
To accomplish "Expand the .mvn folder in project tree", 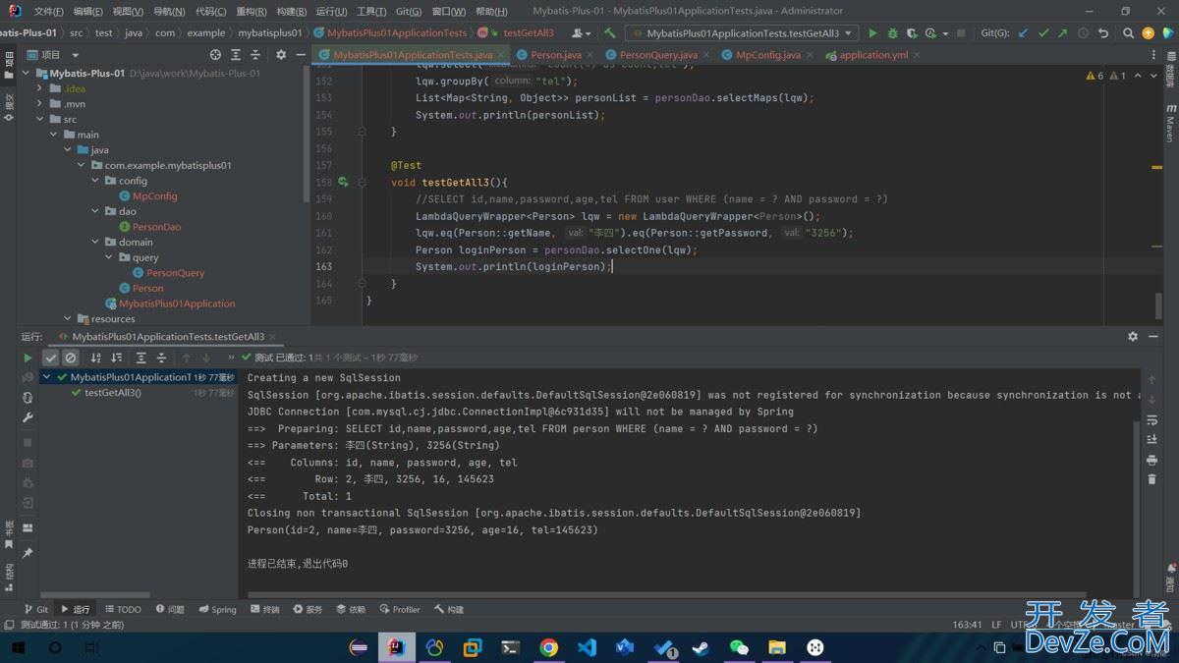I will (40, 104).
